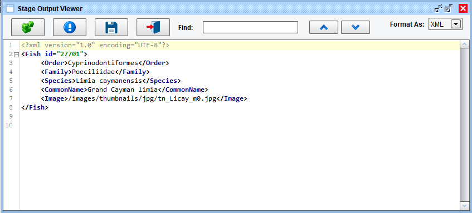Collapse the Fish element on line 2

point(17,55)
